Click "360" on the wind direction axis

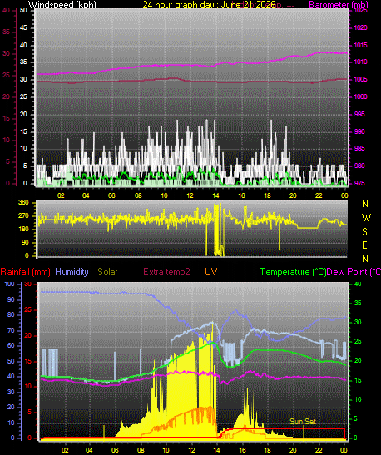point(23,203)
